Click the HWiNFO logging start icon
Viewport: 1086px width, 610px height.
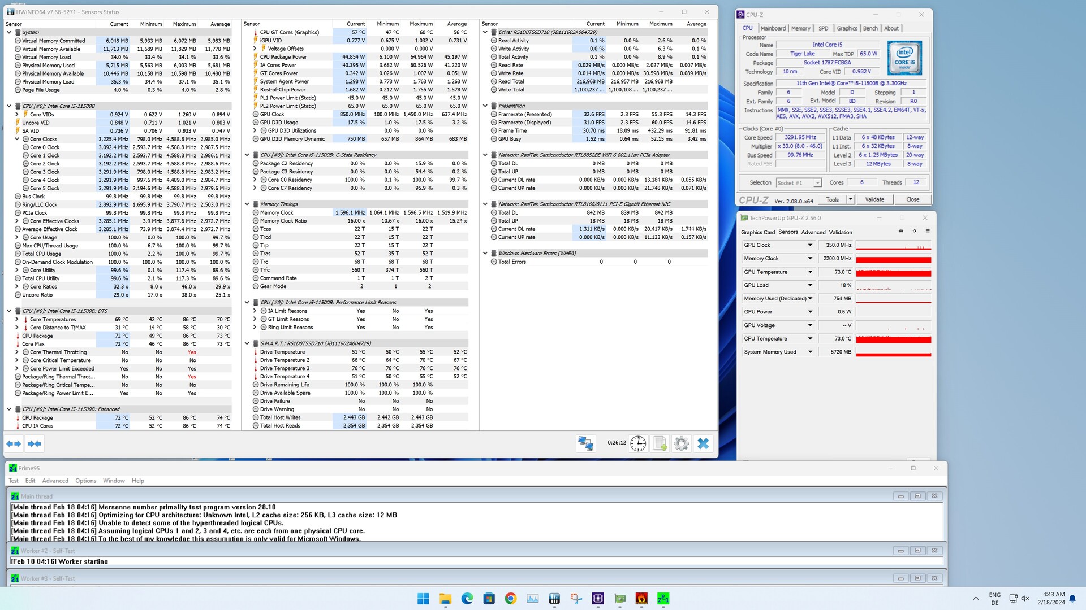[660, 444]
